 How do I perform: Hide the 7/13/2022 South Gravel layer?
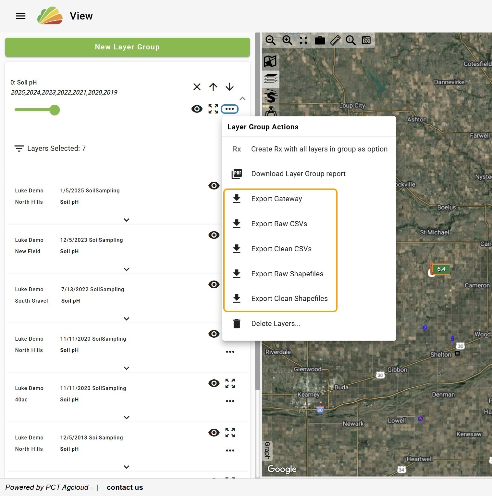(x=214, y=284)
